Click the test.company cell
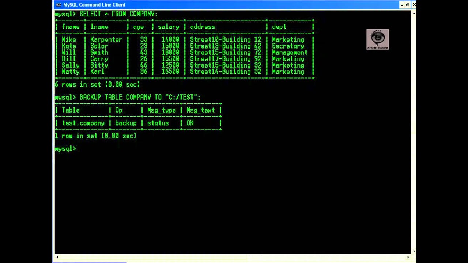Image resolution: width=468 pixels, height=263 pixels. [x=83, y=123]
